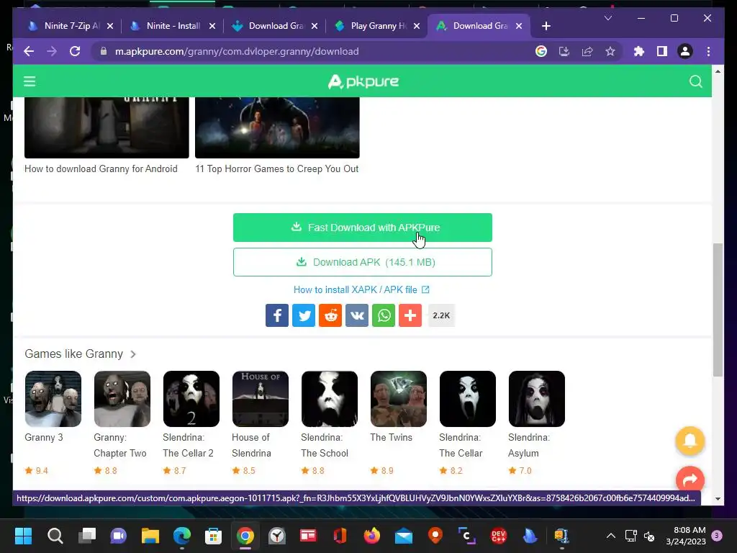Click the 8.8 rating under Granny: Chapter Two

[106, 471]
